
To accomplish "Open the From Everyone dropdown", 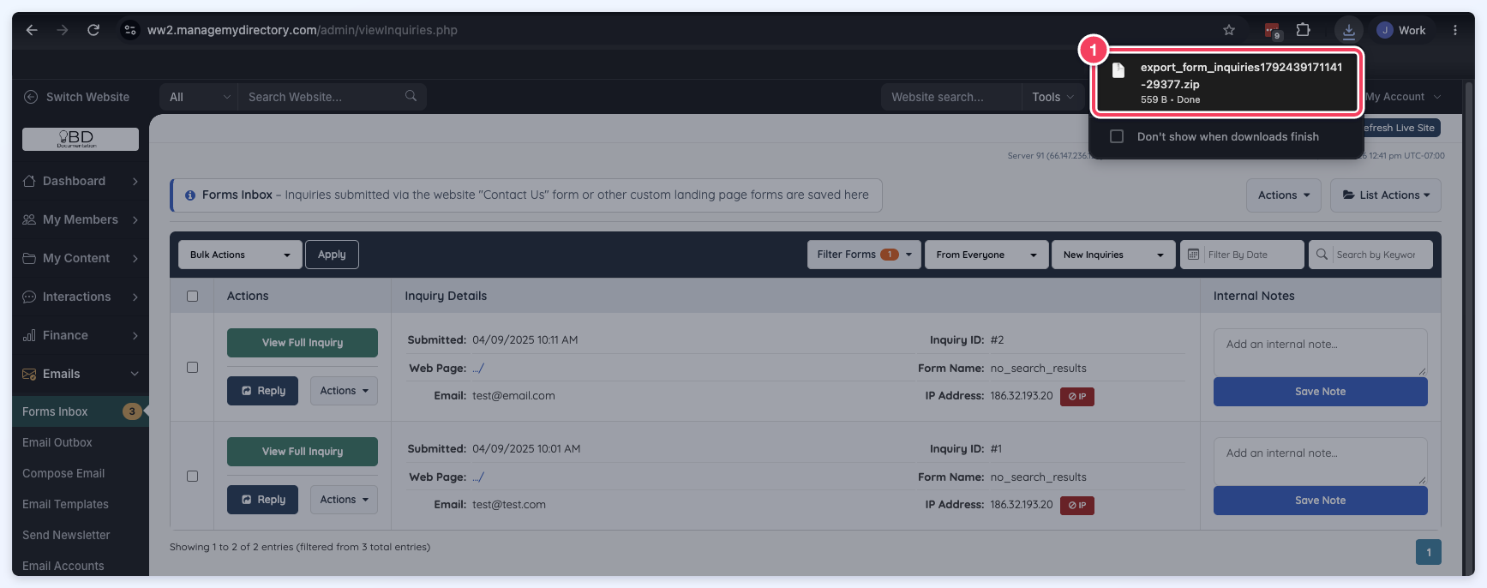I will point(986,255).
